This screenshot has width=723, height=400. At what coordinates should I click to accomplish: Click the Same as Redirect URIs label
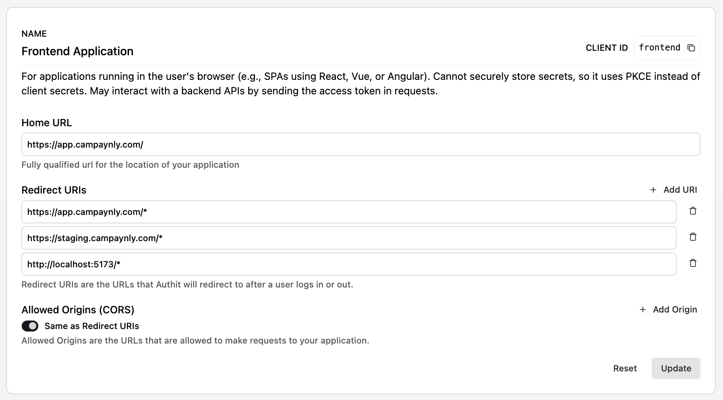[92, 326]
